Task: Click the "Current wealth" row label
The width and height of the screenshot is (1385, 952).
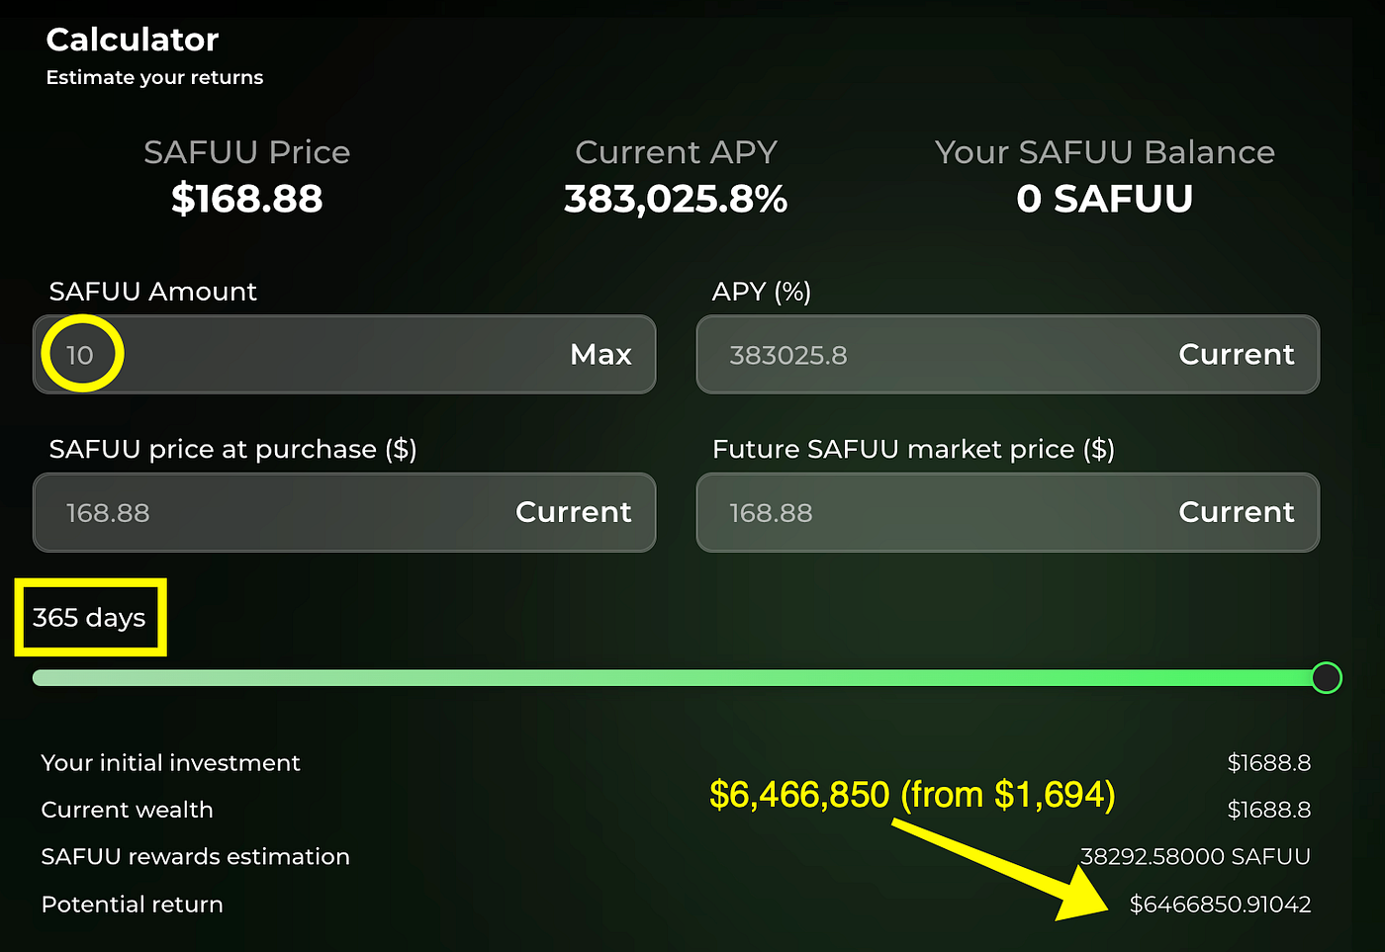Action: tap(128, 810)
